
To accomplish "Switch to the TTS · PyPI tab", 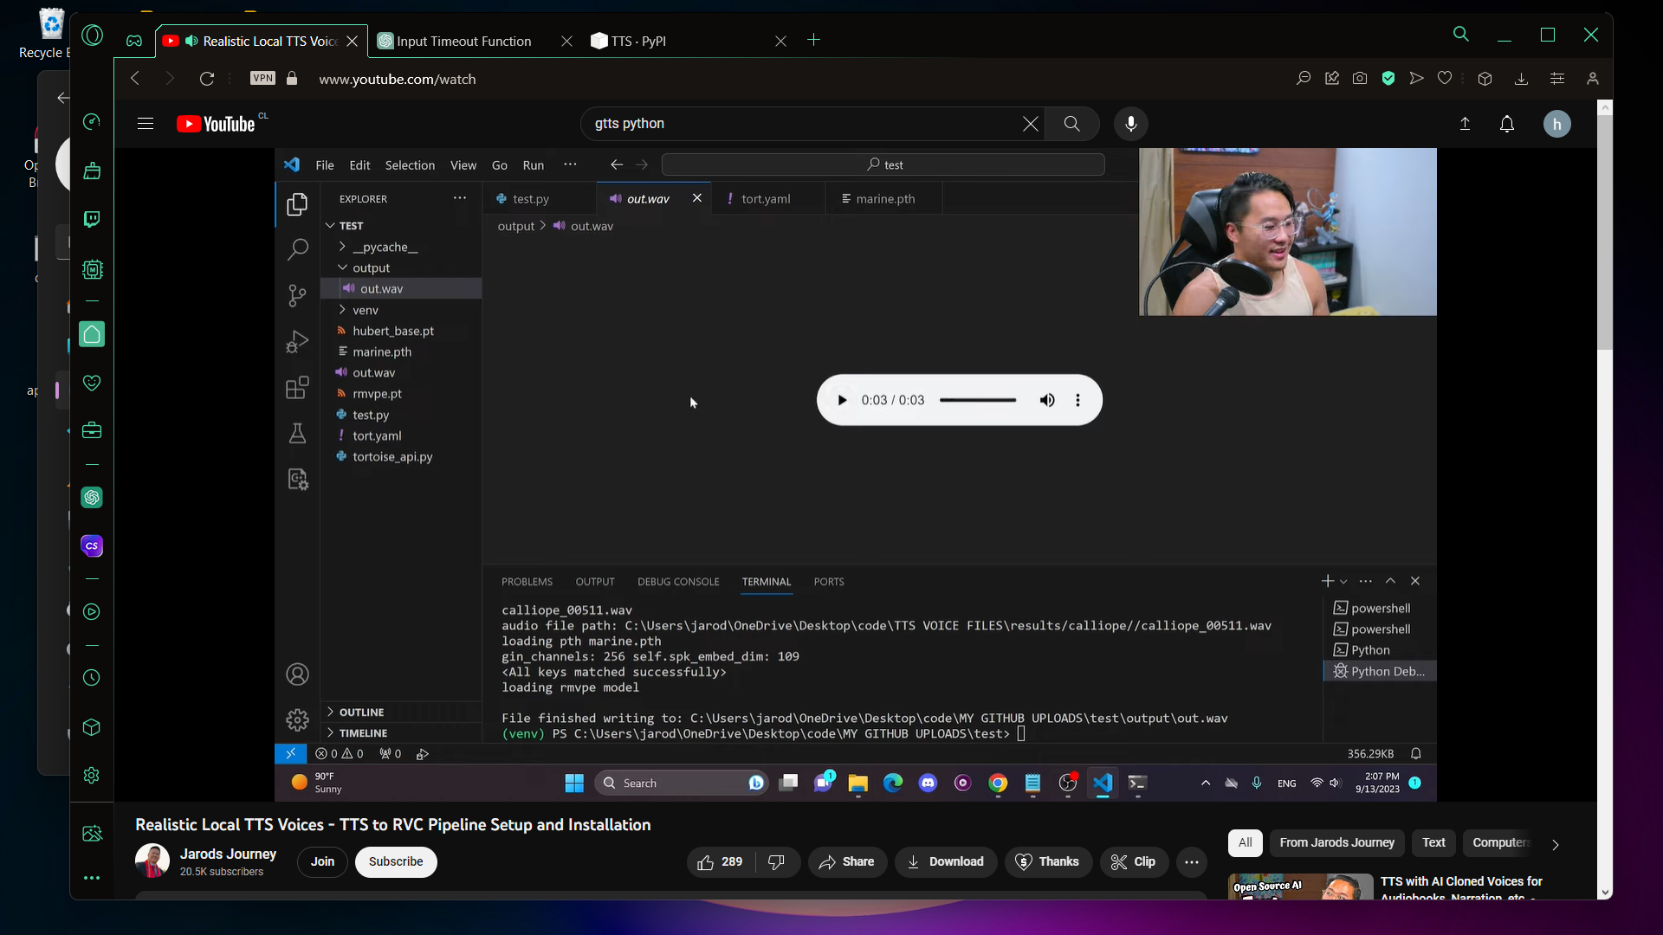I will (638, 41).
